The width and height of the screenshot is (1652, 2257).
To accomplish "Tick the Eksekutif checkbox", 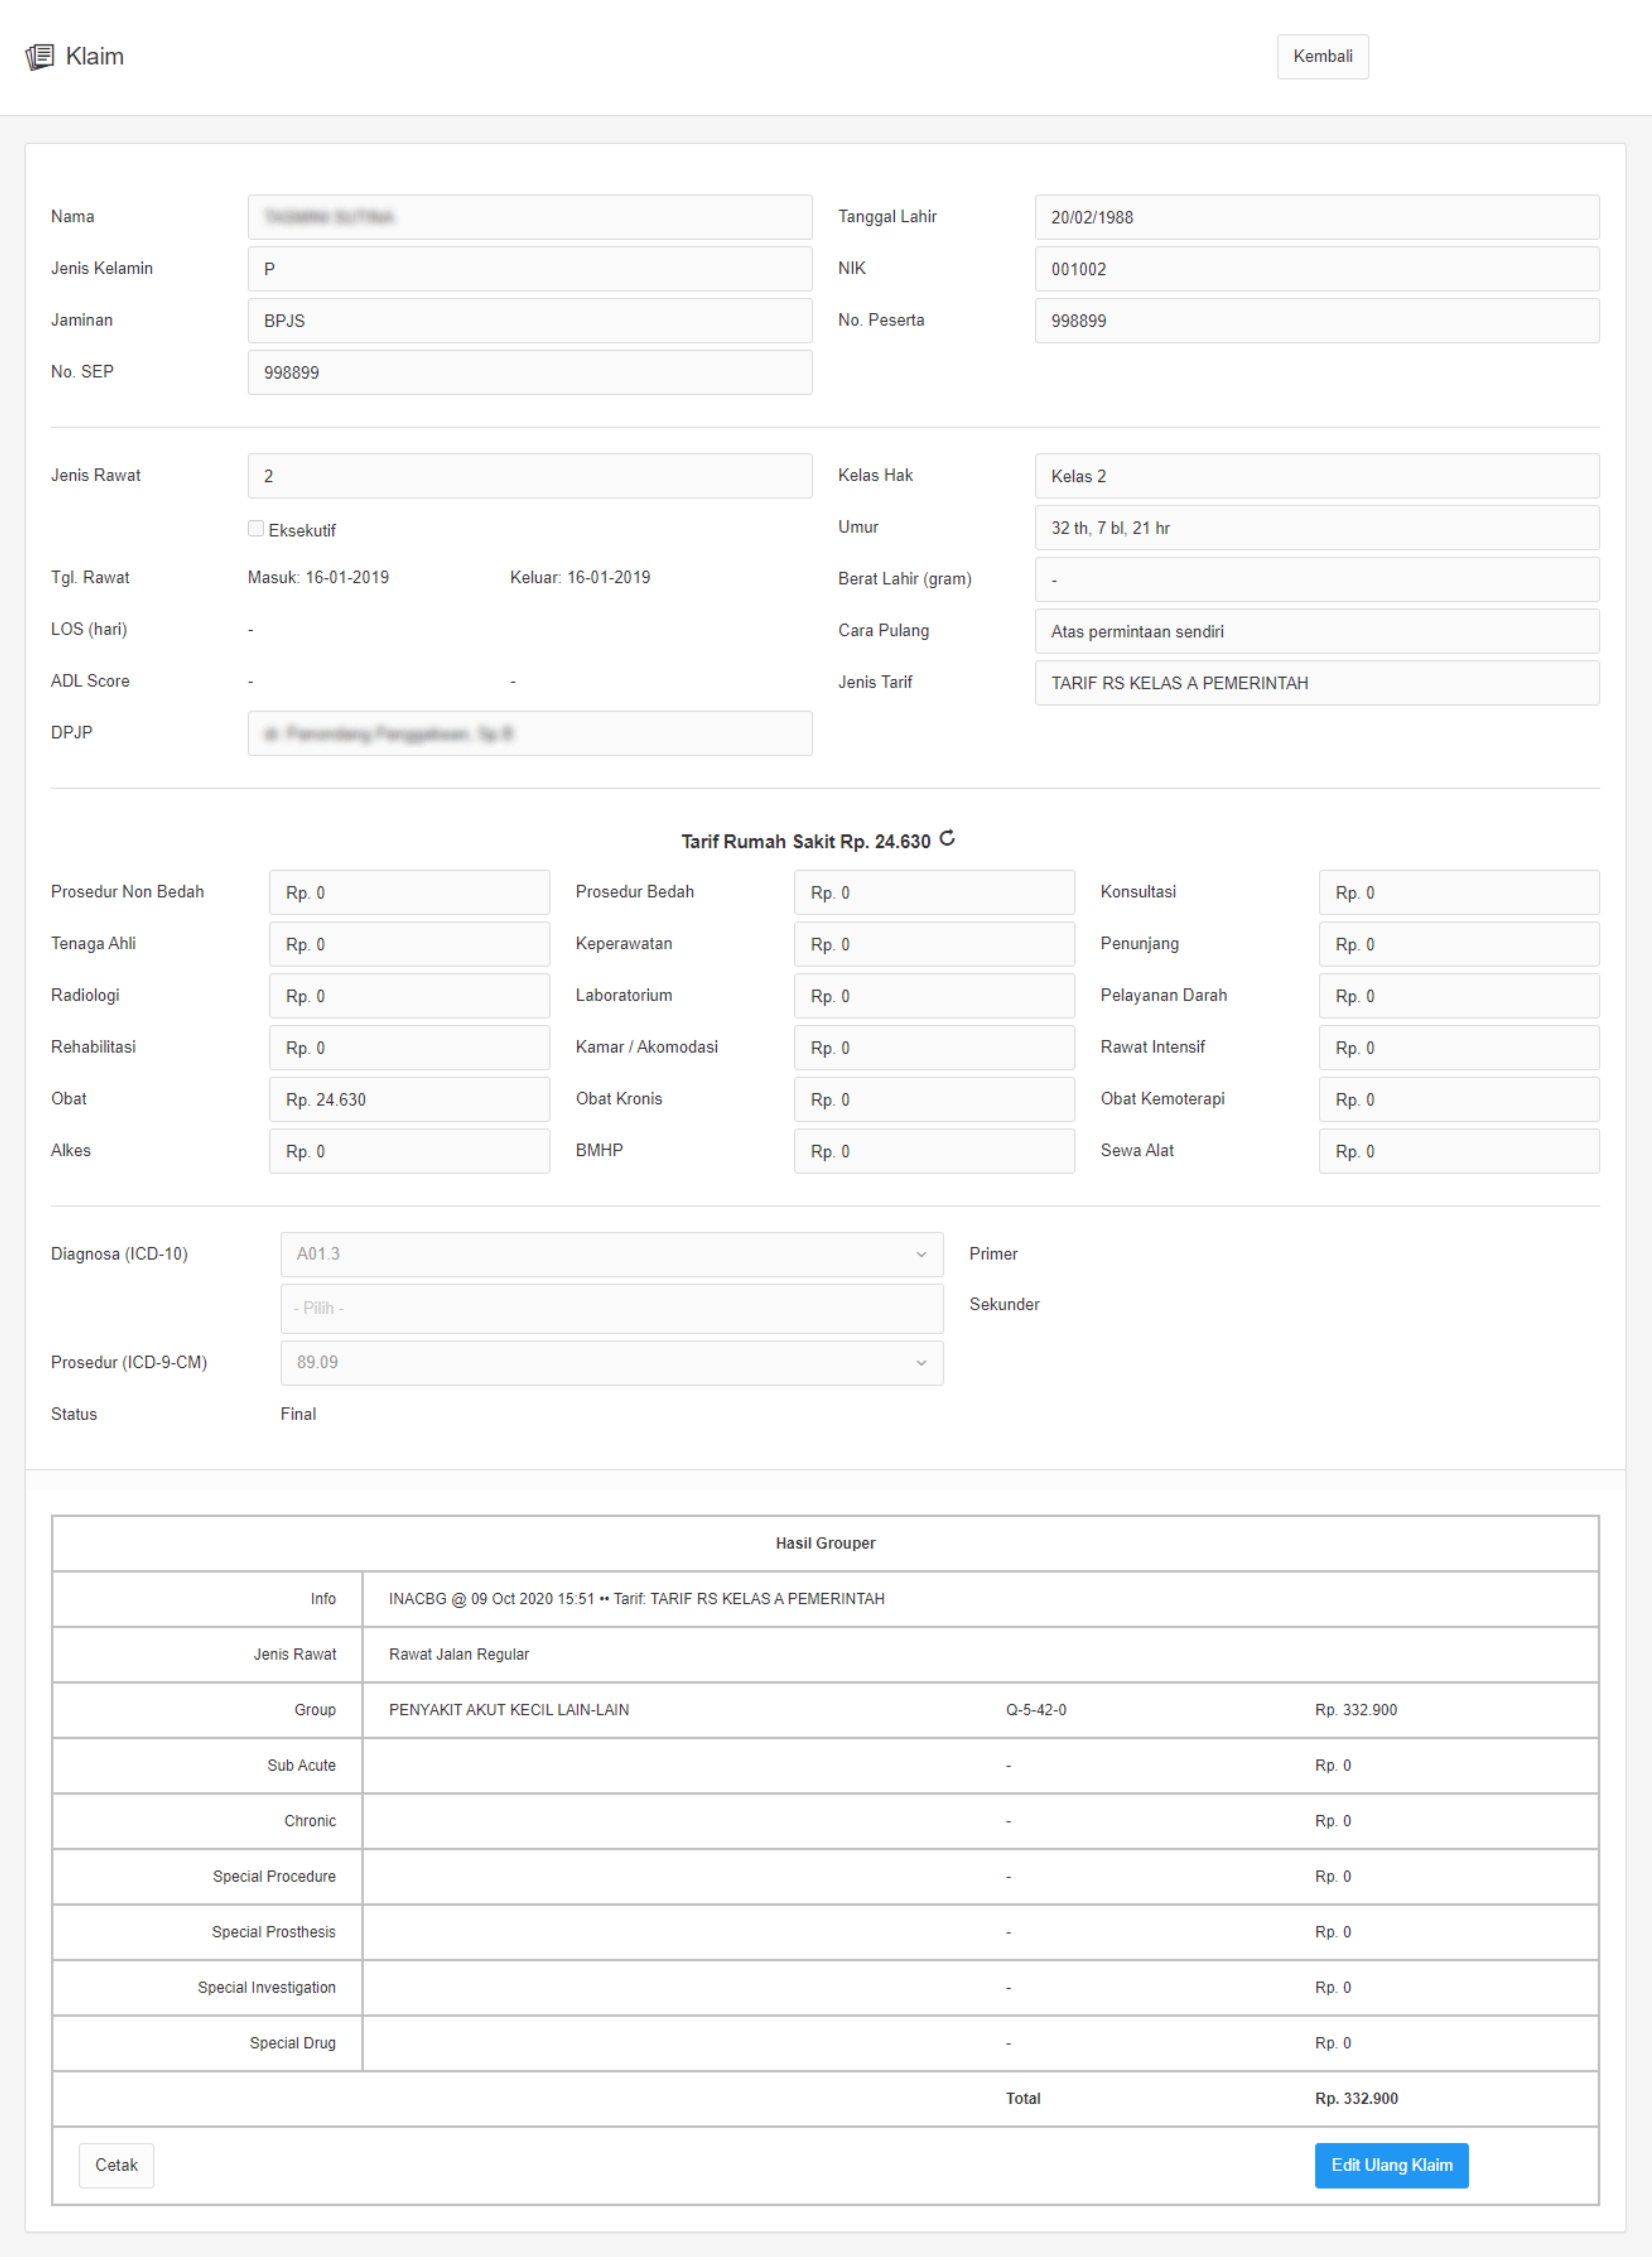I will click(x=256, y=528).
